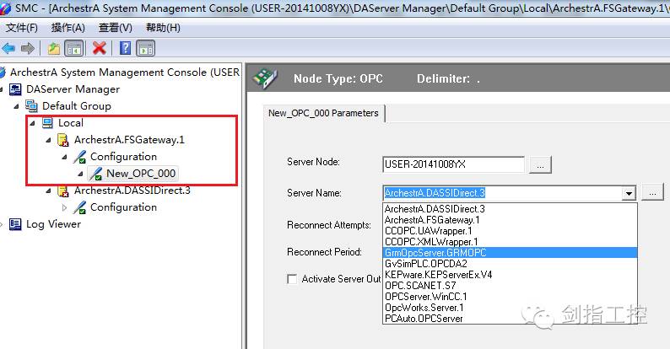Click the SMC title bar icon
This screenshot has height=349, width=670.
[5, 8]
